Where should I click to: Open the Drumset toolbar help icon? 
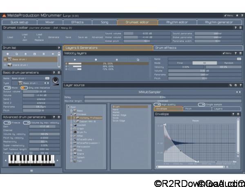pos(236,28)
